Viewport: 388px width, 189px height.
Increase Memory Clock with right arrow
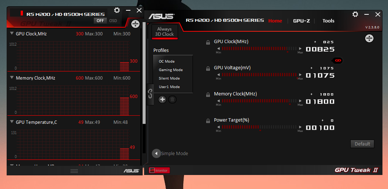click(300, 101)
